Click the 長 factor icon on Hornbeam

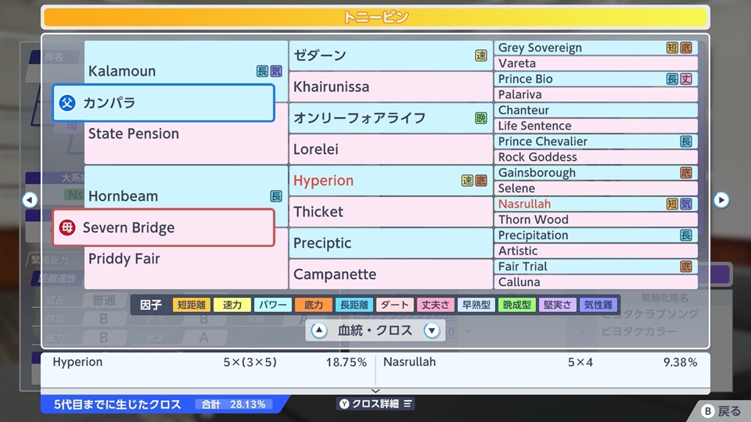(276, 196)
